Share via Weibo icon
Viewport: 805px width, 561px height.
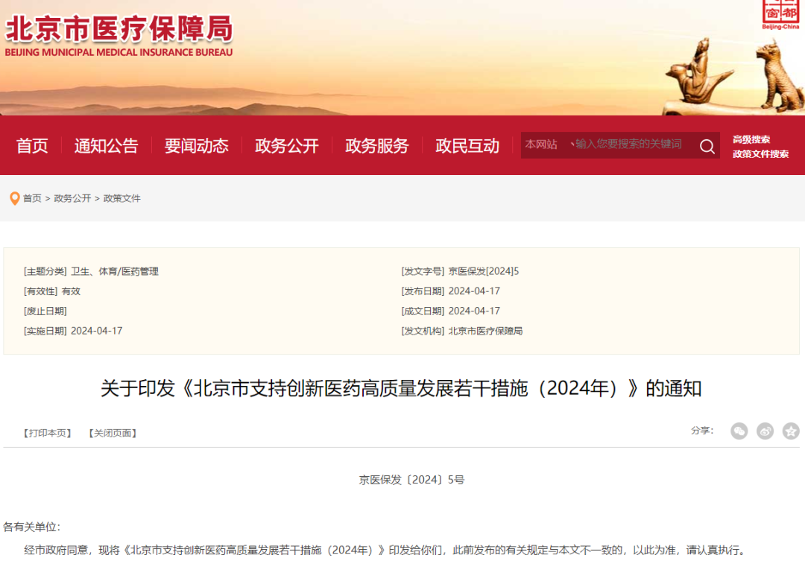[765, 431]
